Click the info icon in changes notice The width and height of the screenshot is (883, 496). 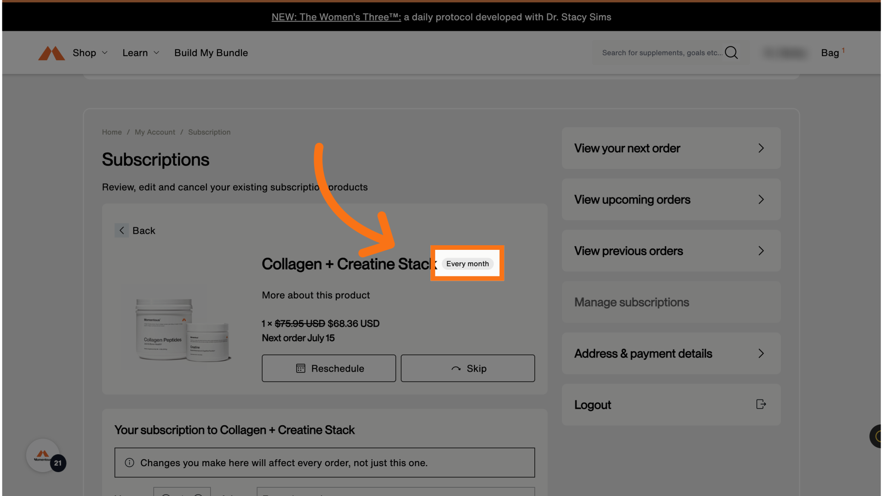(130, 462)
